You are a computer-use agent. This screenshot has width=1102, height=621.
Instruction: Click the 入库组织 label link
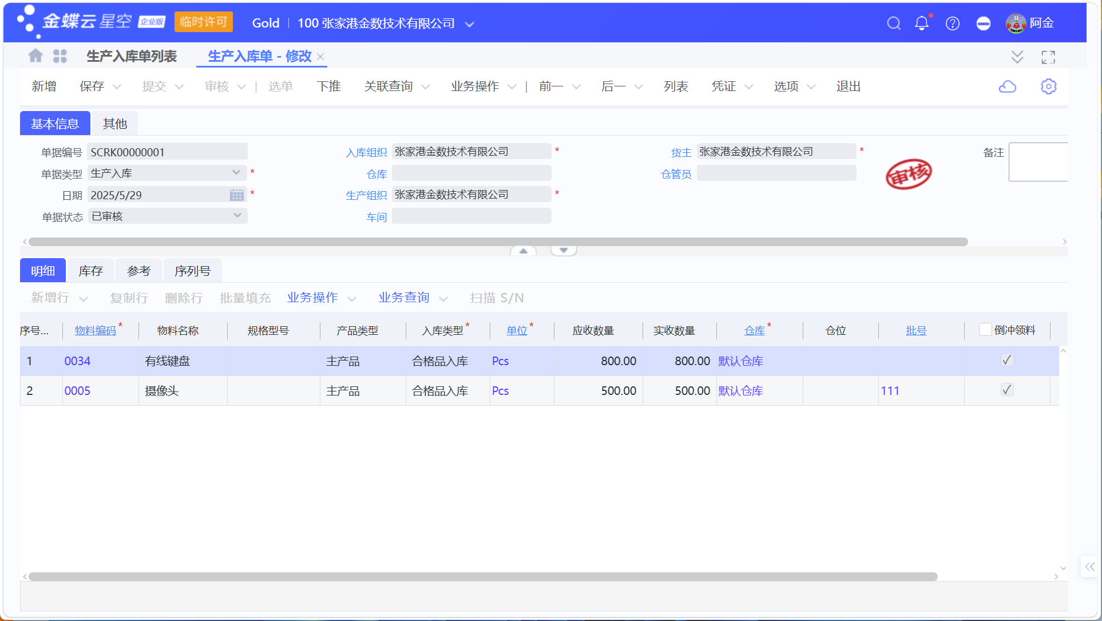366,152
